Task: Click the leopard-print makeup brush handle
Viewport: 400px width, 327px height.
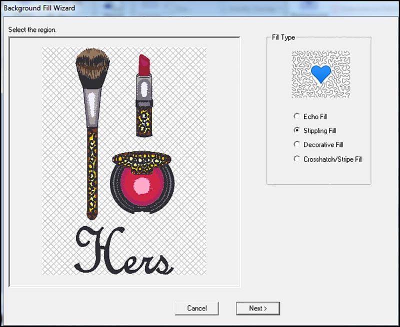Action: pos(92,170)
